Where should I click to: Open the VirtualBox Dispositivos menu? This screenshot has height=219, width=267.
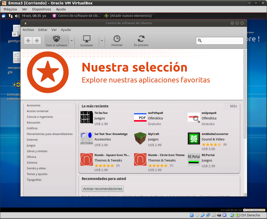(41, 9)
